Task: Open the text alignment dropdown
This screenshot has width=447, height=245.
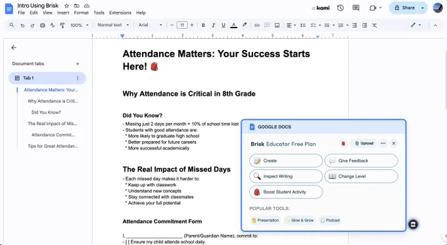Action: click(291, 26)
